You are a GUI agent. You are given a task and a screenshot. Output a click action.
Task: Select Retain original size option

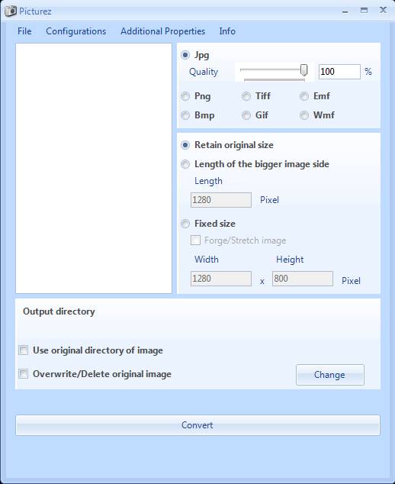[x=185, y=145]
